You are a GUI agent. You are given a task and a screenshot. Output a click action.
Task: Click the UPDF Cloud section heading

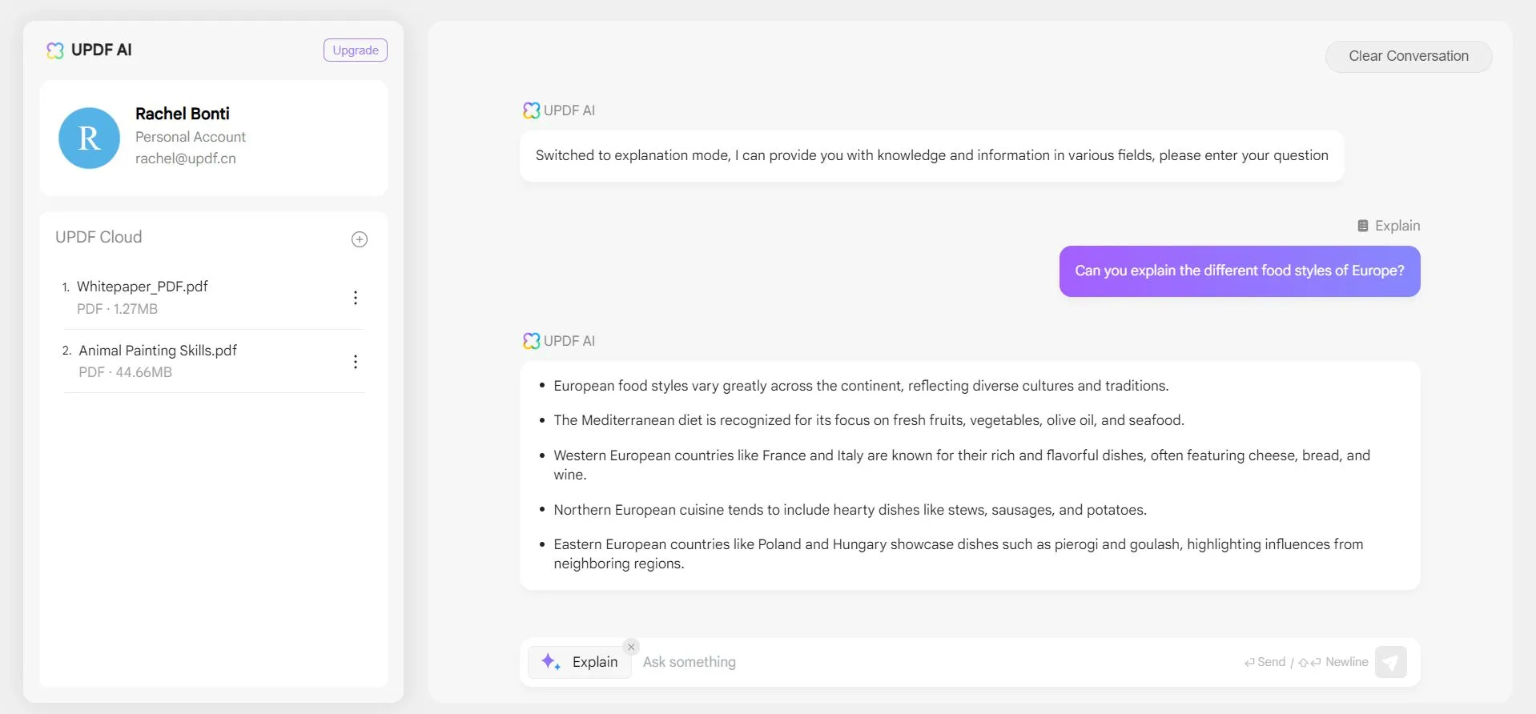(99, 237)
